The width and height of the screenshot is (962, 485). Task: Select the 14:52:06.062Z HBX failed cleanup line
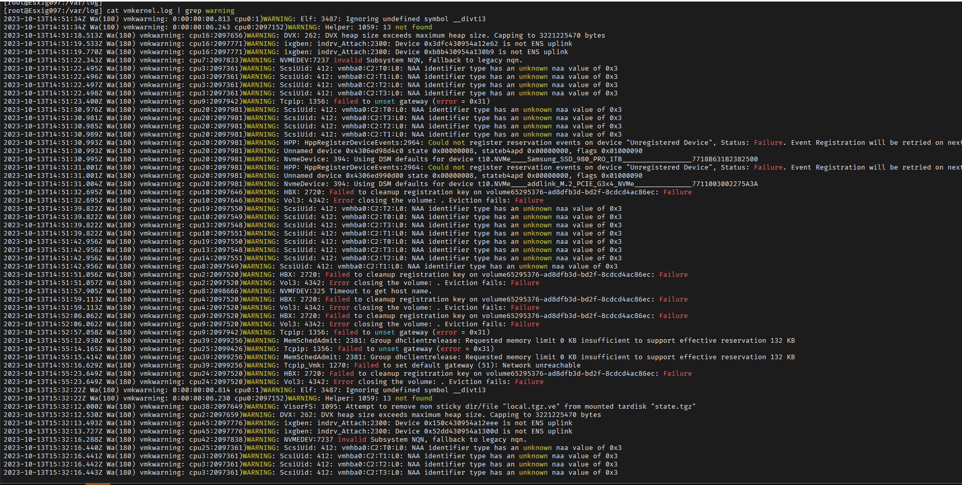(346, 316)
